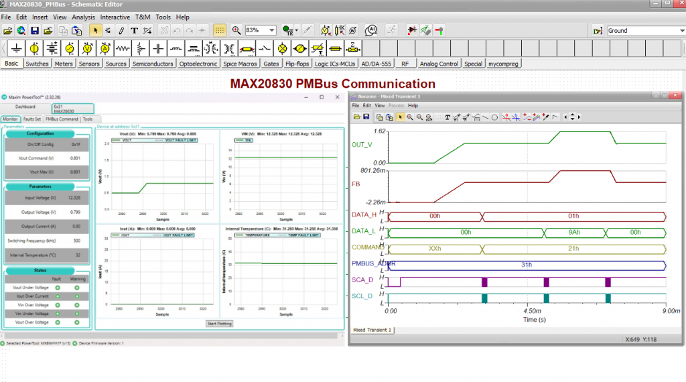
Task: Select the capacitor component icon
Action: (157, 49)
